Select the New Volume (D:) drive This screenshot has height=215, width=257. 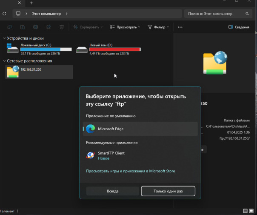coord(109,49)
